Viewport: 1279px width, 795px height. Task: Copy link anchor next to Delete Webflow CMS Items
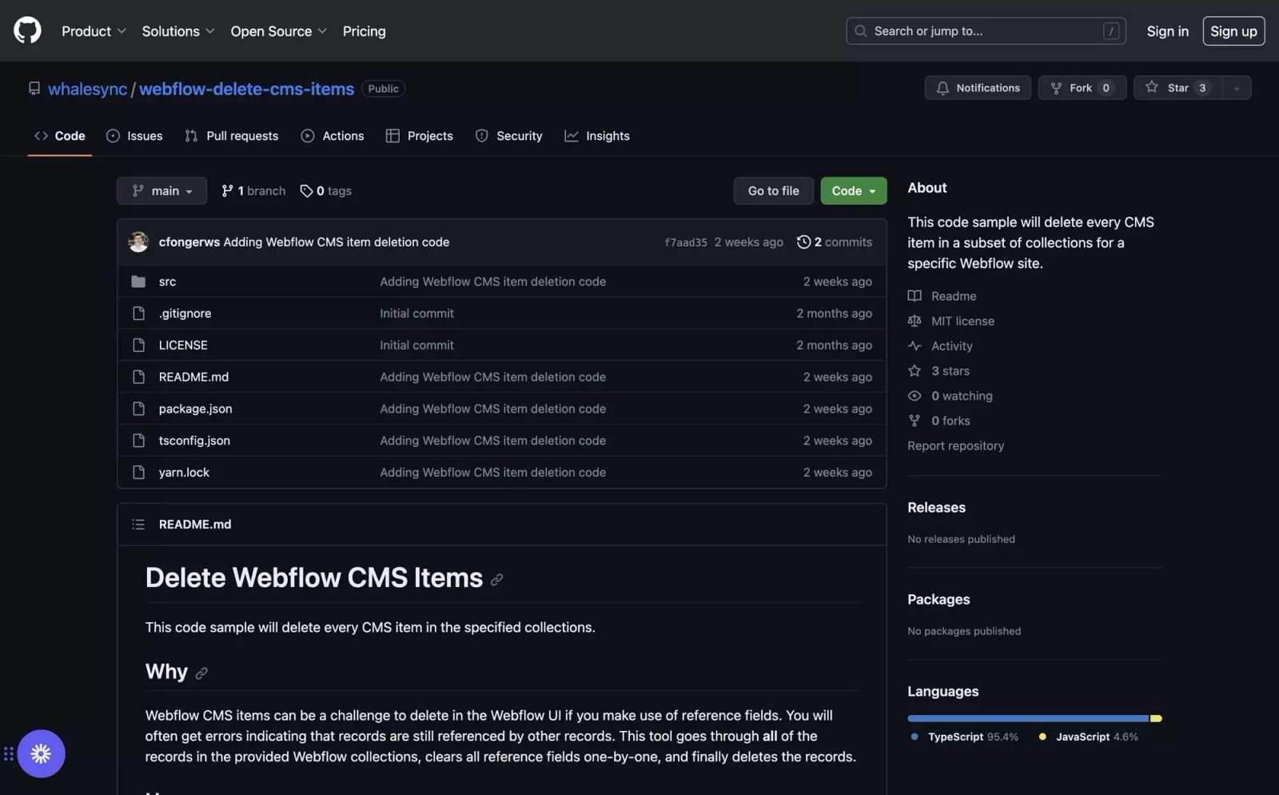pyautogui.click(x=496, y=580)
